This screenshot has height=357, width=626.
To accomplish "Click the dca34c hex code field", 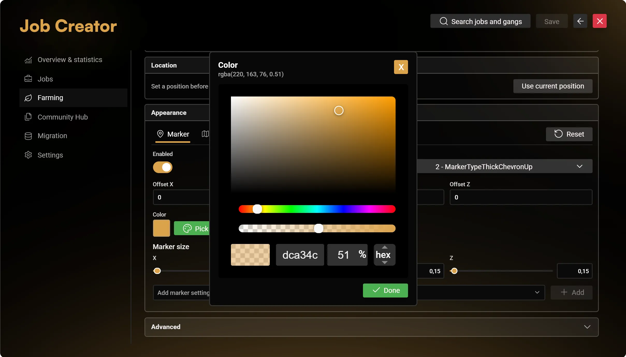I will pyautogui.click(x=300, y=255).
